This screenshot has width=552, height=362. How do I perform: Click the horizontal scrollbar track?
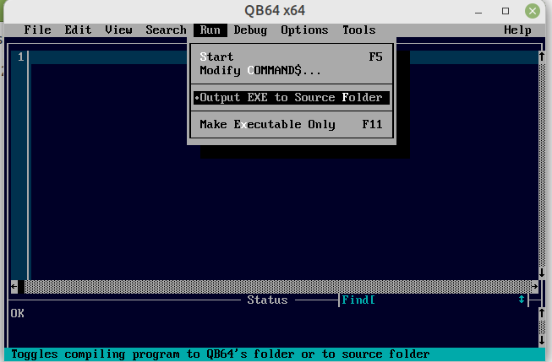click(278, 287)
